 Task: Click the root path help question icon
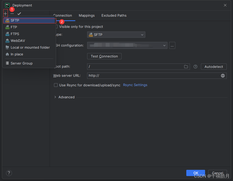tap(195, 67)
